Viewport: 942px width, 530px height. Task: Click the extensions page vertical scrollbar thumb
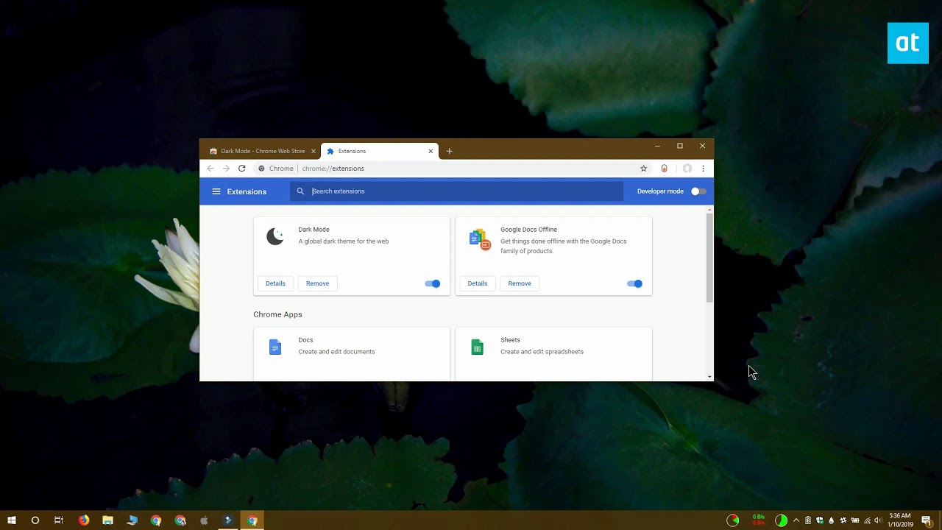(709, 258)
